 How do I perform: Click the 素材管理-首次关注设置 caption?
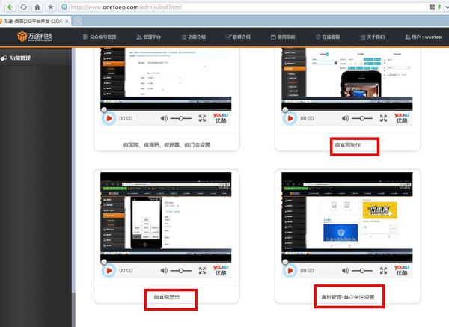point(348,297)
